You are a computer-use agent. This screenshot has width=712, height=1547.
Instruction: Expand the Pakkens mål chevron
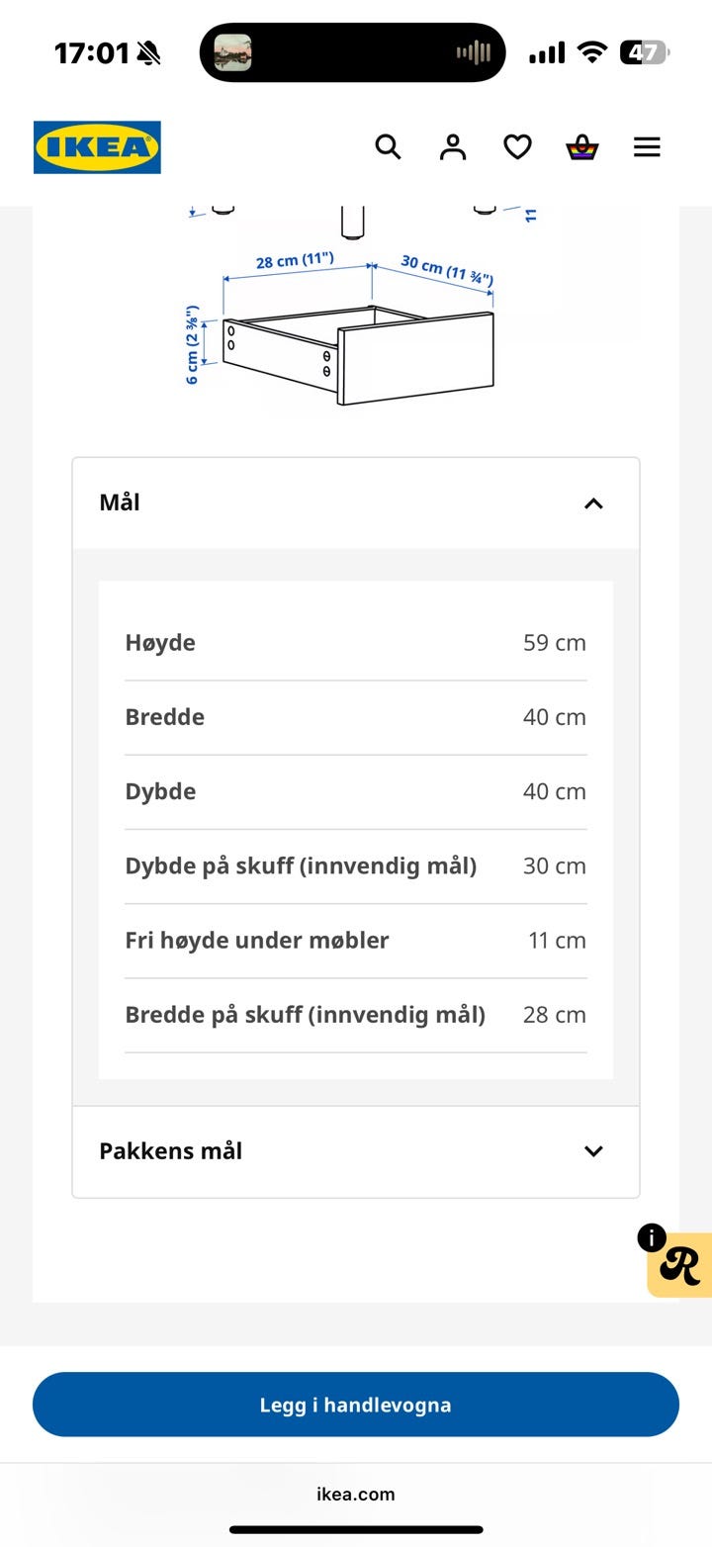tap(593, 1151)
